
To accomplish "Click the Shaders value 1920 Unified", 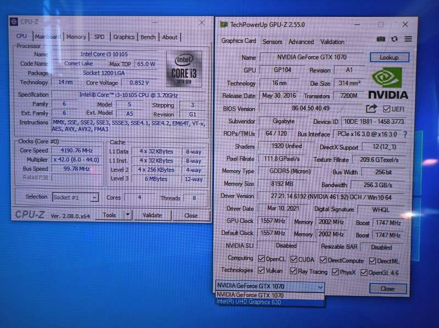I will pyautogui.click(x=286, y=146).
